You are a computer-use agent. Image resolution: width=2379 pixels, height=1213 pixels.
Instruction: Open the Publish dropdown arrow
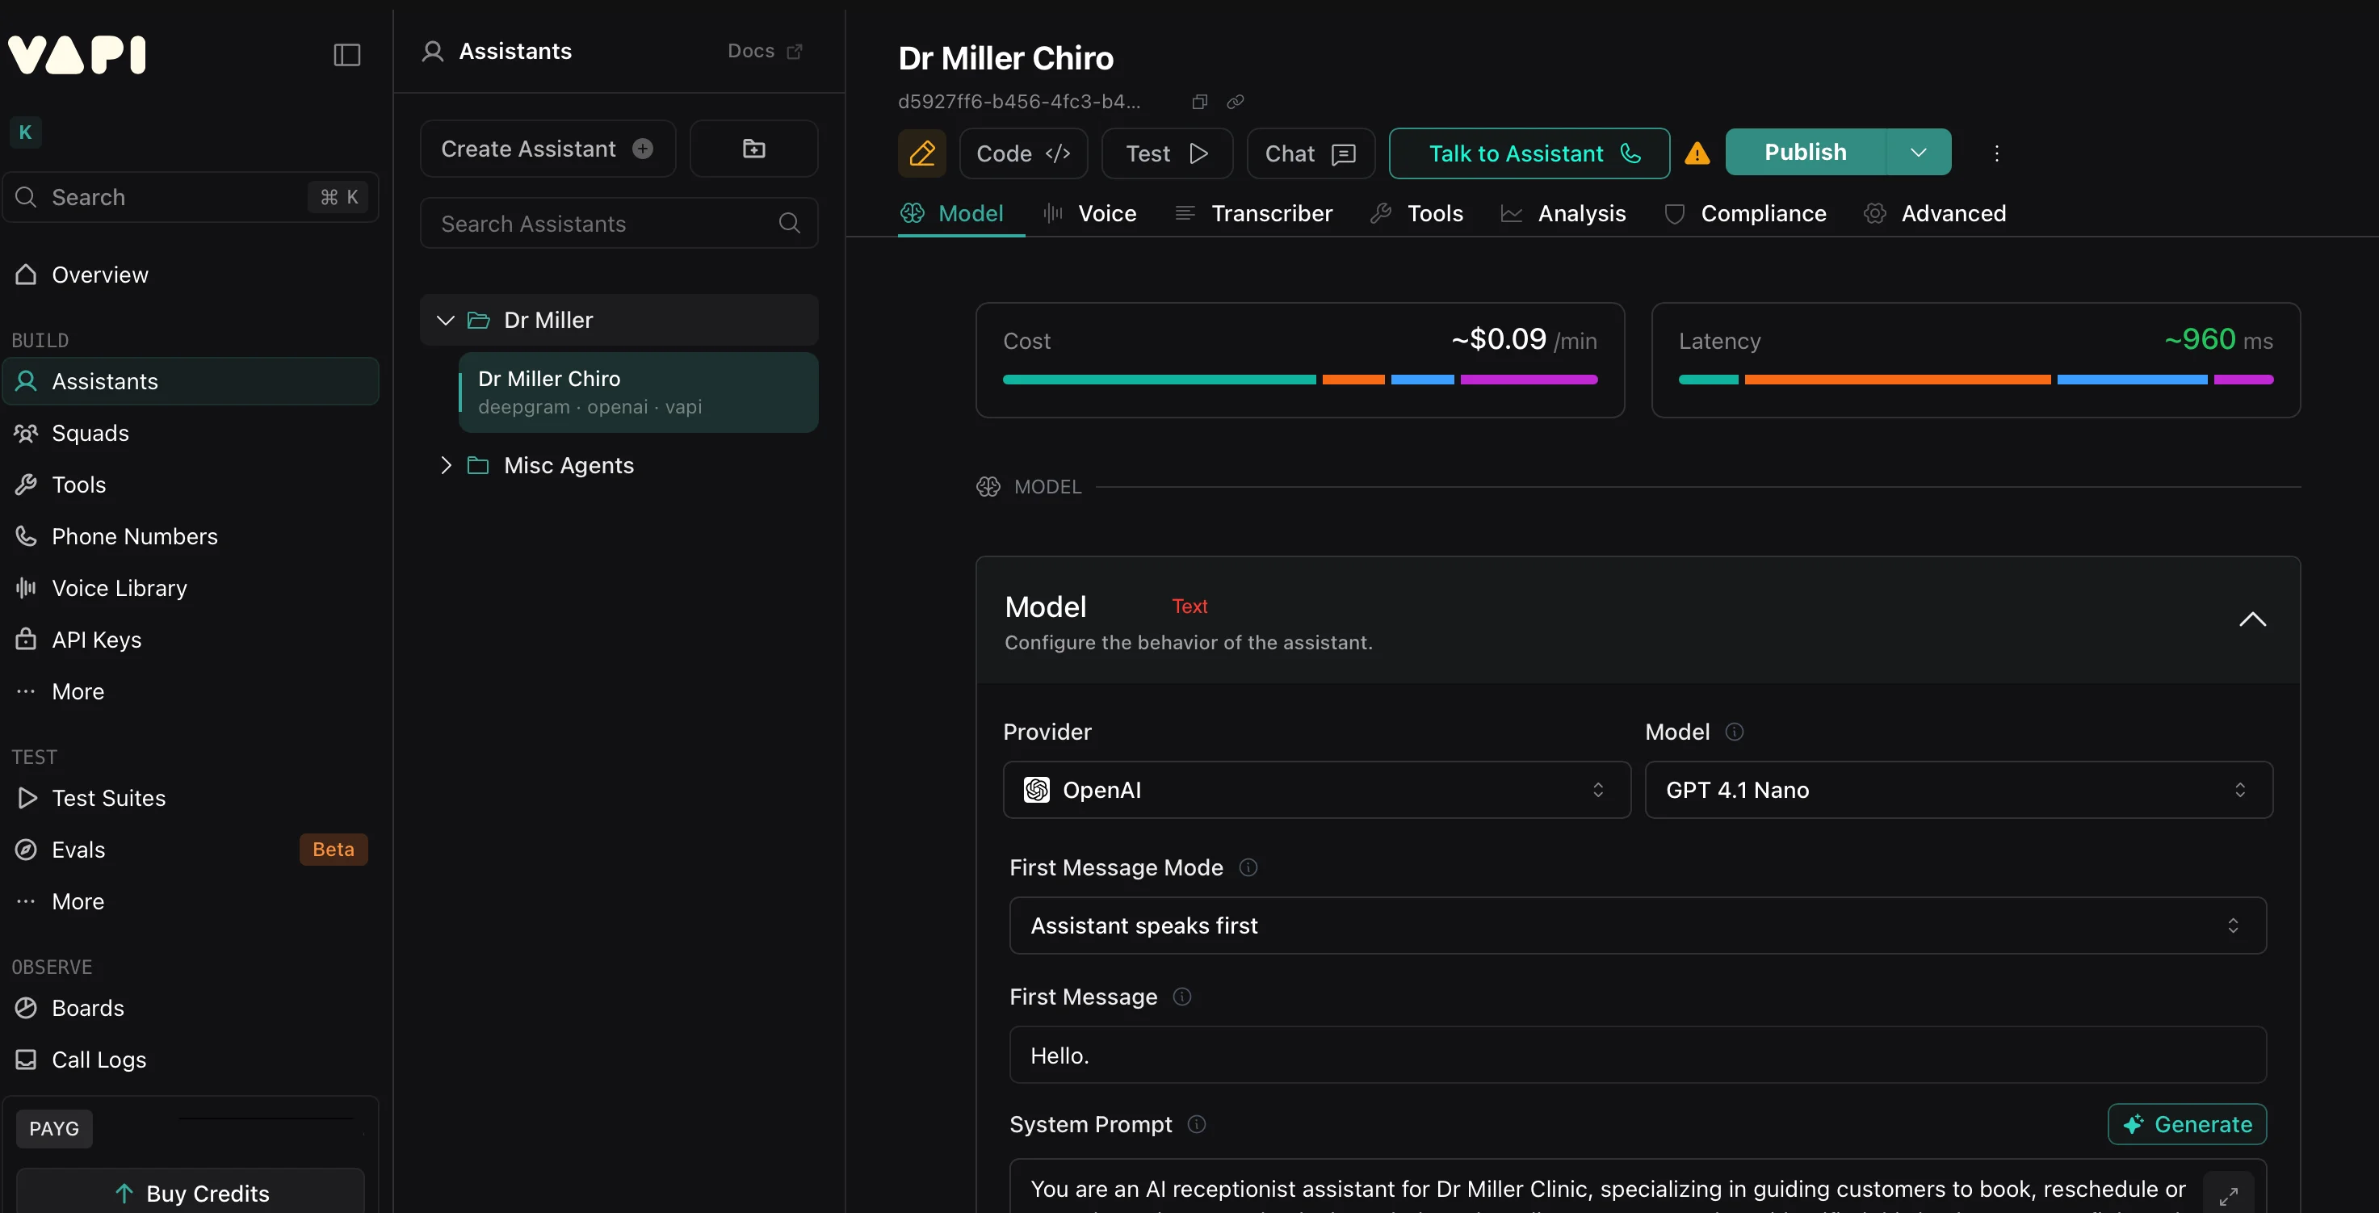1918,153
